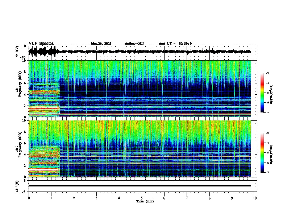The height and width of the screenshot is (222, 287).
Task: Click the "VLF Spectra" plot title
Action: [x=41, y=44]
